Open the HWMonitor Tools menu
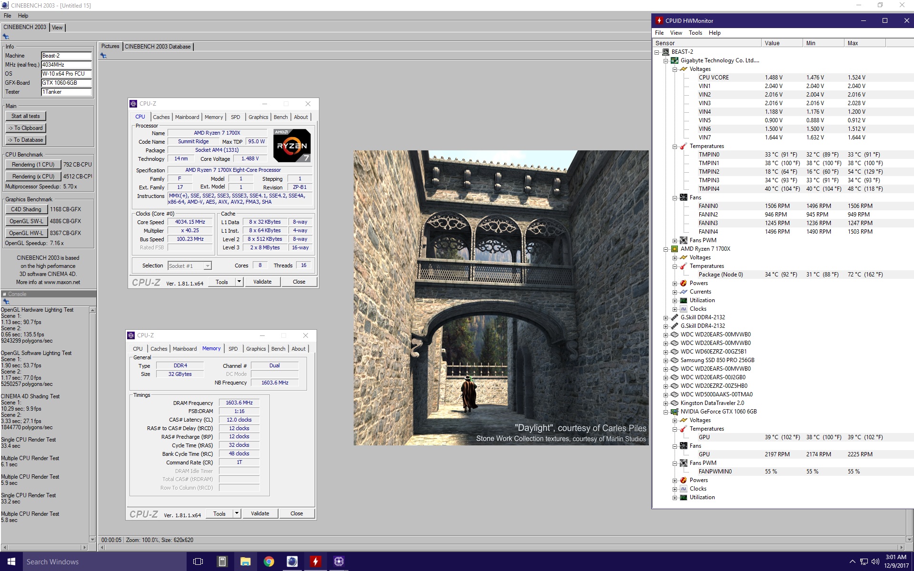Viewport: 914px width, 571px height. tap(695, 33)
